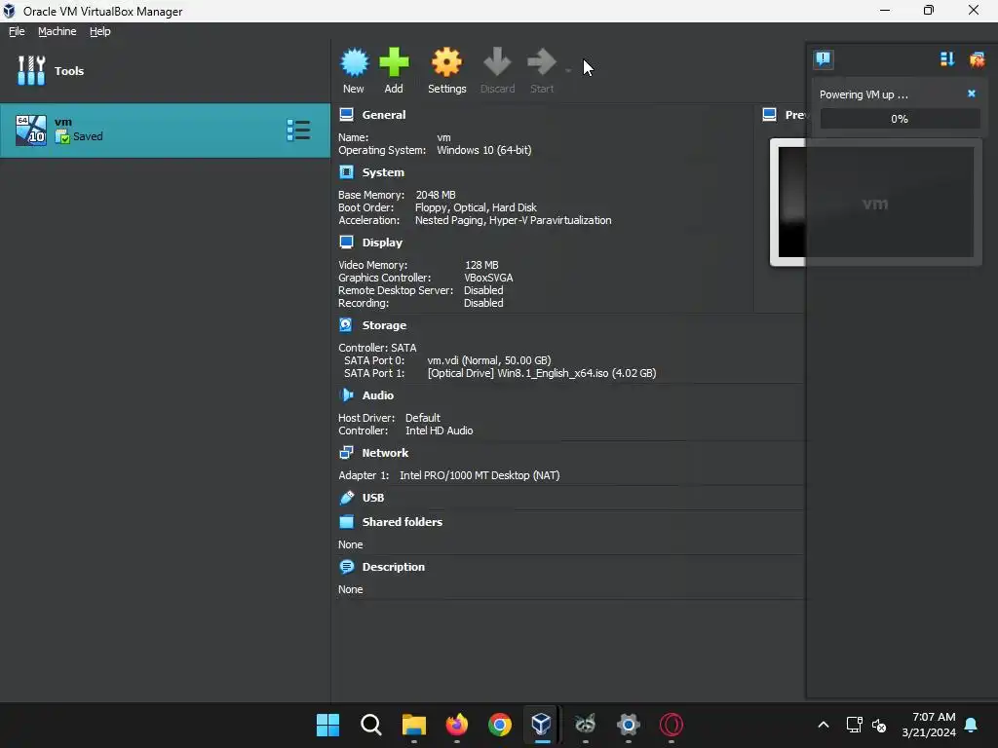Click the Tools icon in left pane
This screenshot has height=748, width=998.
click(31, 70)
